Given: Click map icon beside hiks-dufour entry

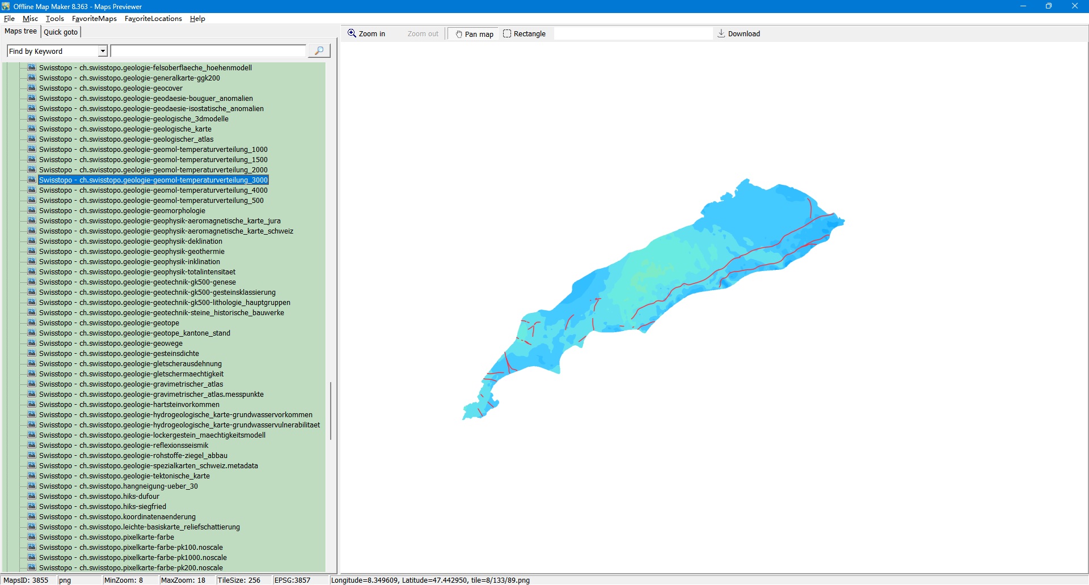Looking at the screenshot, I should click(x=32, y=497).
